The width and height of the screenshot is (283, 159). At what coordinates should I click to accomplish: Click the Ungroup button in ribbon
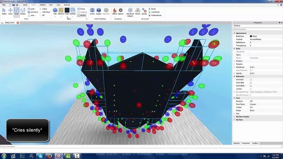coord(82,12)
